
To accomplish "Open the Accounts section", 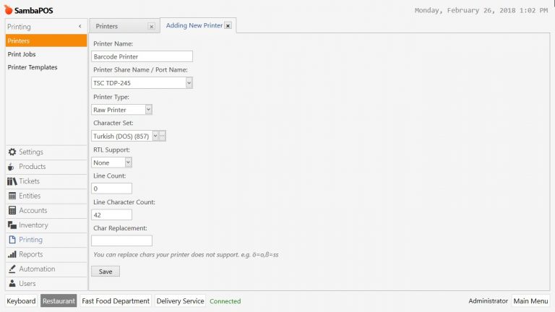I will 46,210.
